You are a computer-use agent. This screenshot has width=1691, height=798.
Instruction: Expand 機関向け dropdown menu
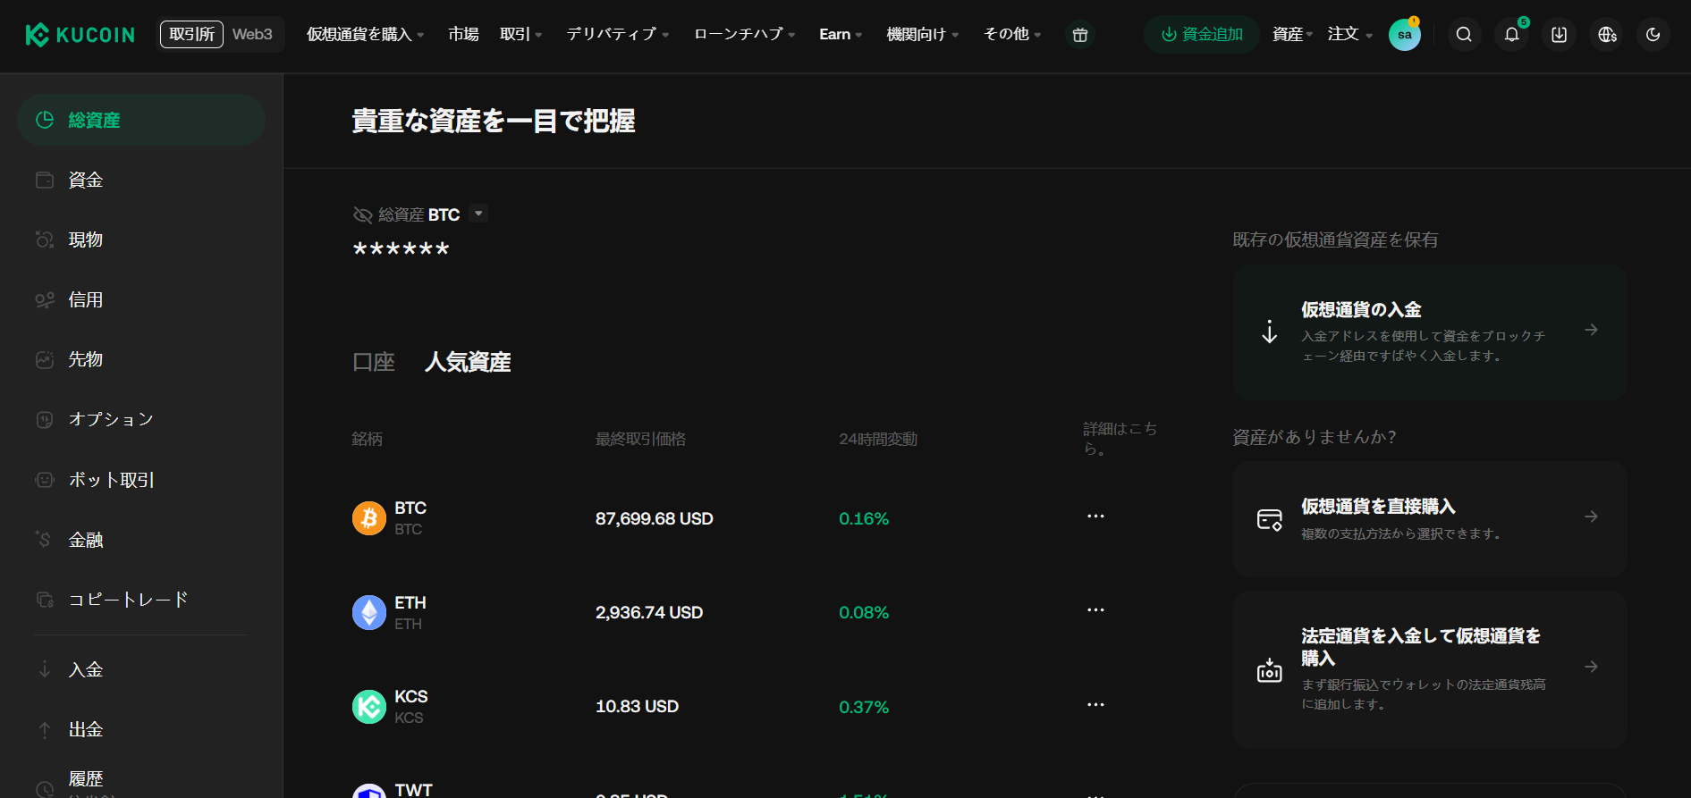(x=922, y=34)
